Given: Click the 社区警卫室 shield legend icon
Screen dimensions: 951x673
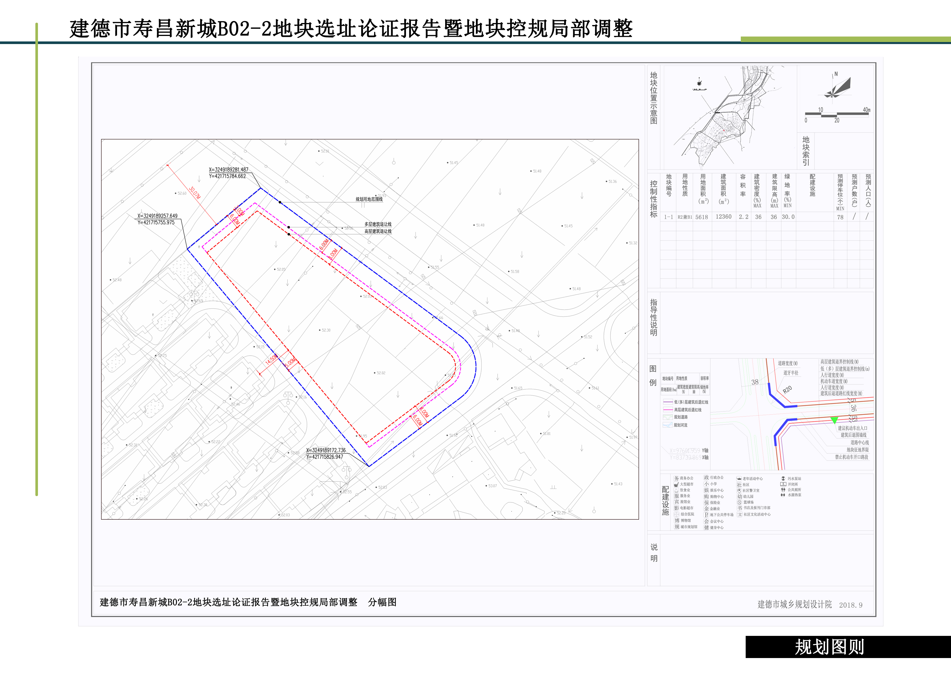Looking at the screenshot, I should pos(739,491).
